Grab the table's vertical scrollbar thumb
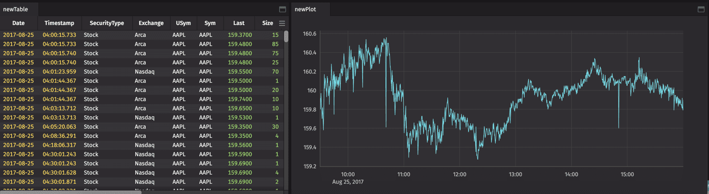Screen dimensions: 709x194 pos(286,37)
